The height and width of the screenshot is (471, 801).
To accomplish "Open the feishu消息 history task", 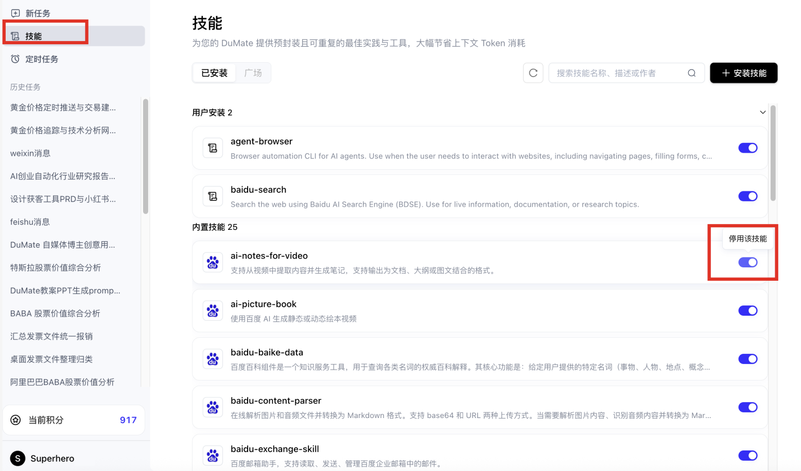I will [30, 222].
